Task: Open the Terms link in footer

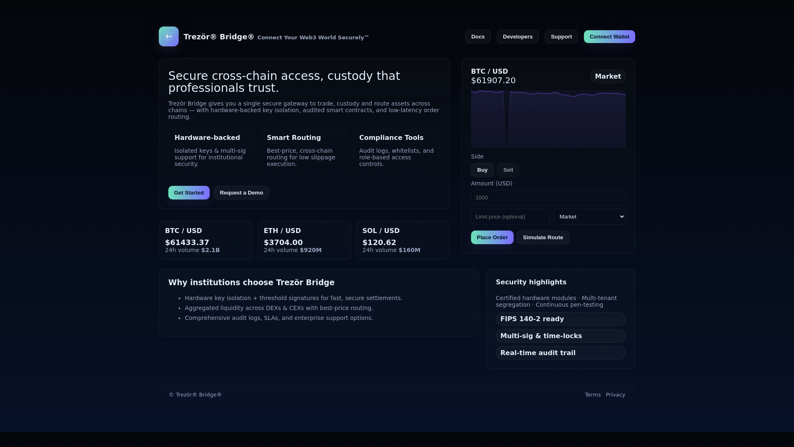Action: (593, 395)
